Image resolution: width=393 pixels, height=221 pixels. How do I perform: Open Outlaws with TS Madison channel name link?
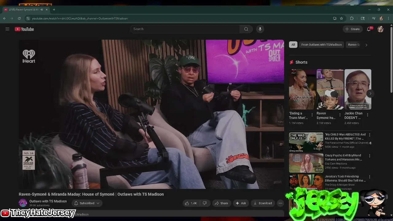[x=48, y=201]
